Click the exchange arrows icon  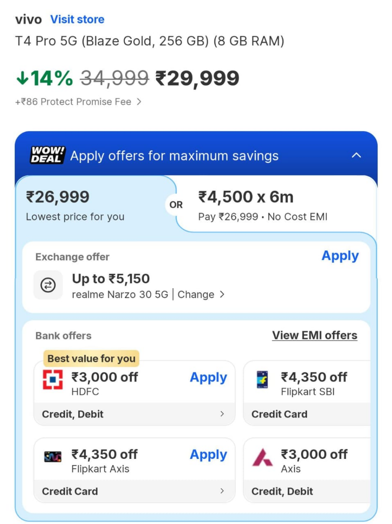point(48,285)
